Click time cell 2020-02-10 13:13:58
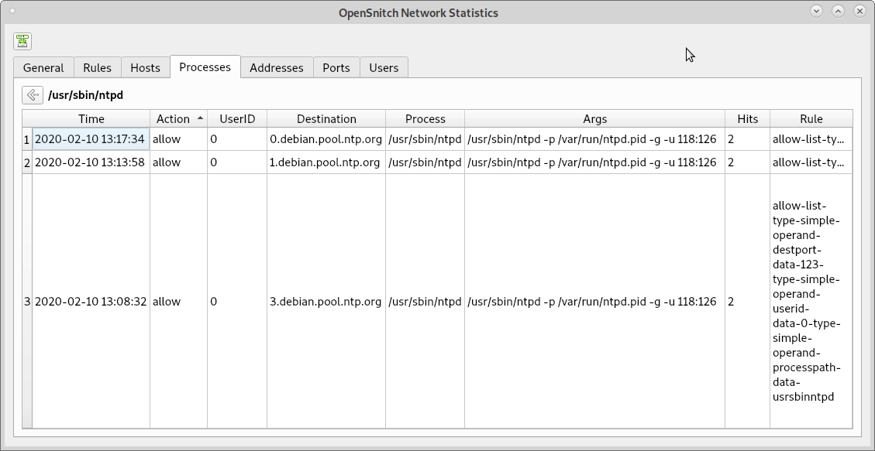The width and height of the screenshot is (875, 451). 91,162
